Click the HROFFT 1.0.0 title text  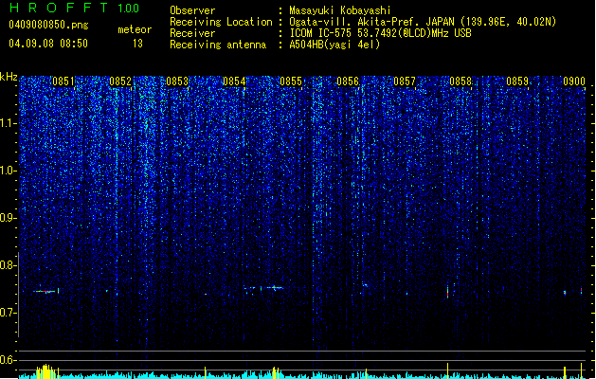75,8
